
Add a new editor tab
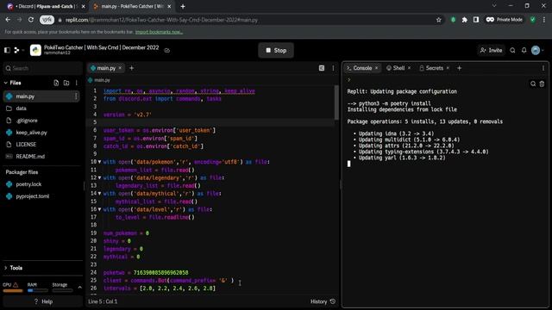pyautogui.click(x=132, y=68)
